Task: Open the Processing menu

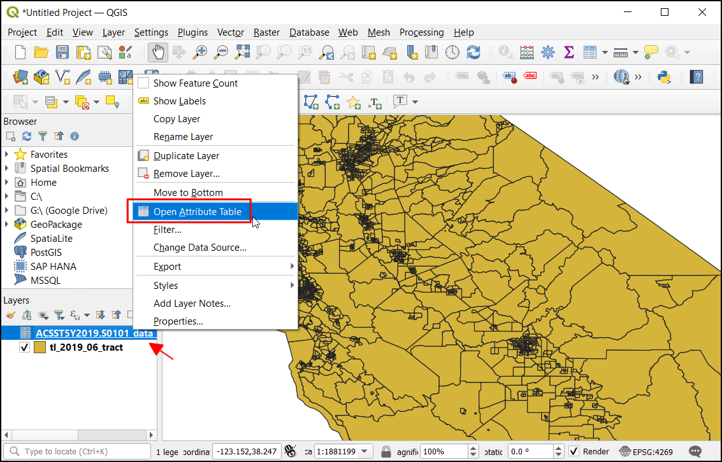Action: point(421,32)
